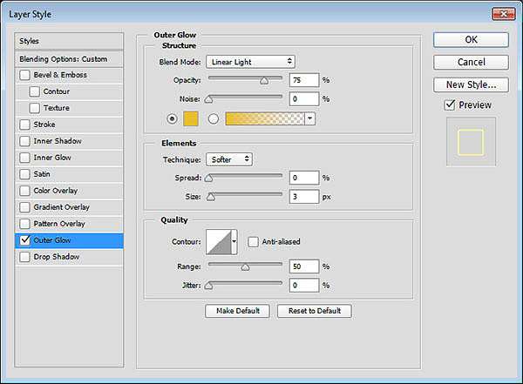Select the Drop Shadow style label

click(x=57, y=257)
